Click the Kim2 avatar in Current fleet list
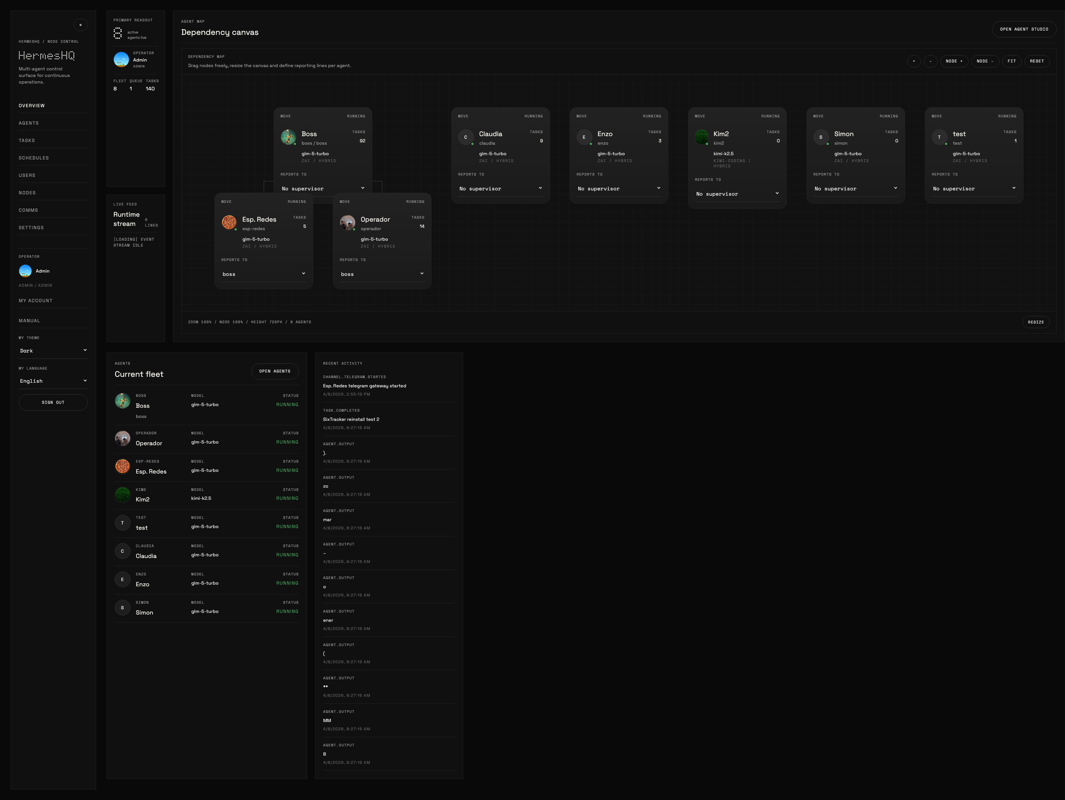The width and height of the screenshot is (1065, 800). 122,495
